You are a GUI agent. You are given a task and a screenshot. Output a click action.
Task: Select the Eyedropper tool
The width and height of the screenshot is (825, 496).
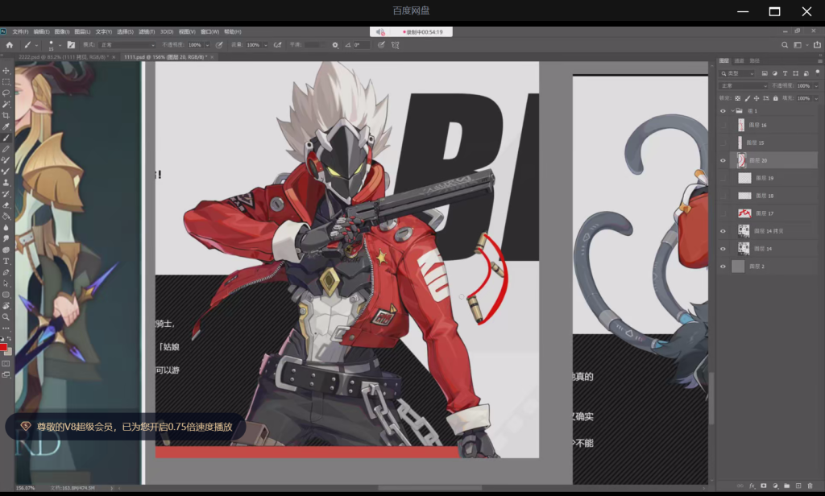tap(6, 126)
